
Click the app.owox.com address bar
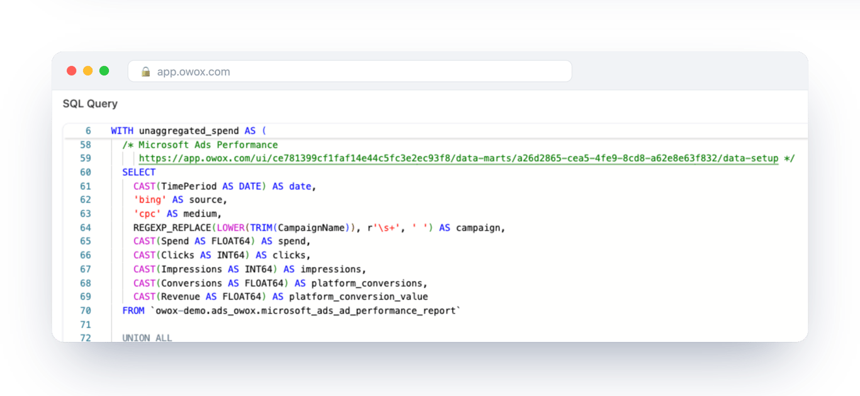[349, 71]
